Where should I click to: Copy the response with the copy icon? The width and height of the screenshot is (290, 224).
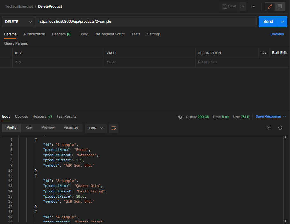click(269, 128)
